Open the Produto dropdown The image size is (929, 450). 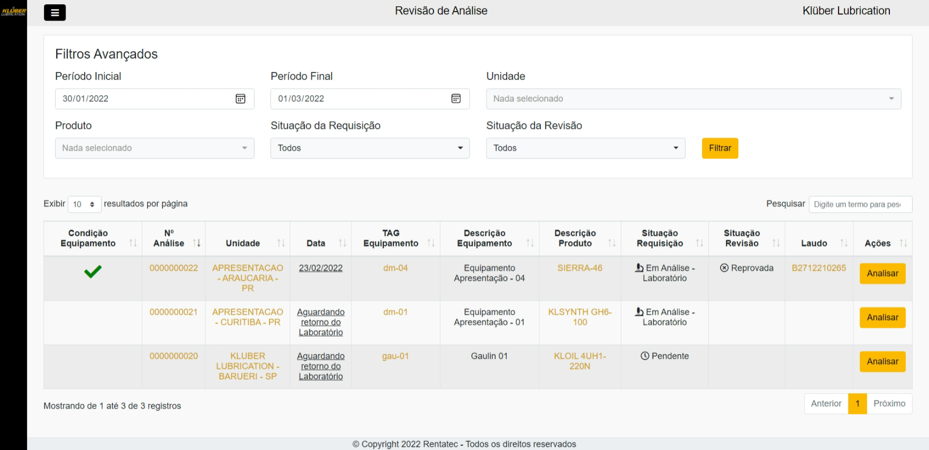[155, 149]
